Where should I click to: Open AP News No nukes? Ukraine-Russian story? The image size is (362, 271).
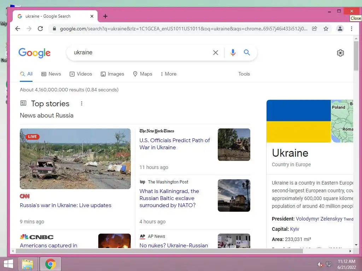[174, 245]
